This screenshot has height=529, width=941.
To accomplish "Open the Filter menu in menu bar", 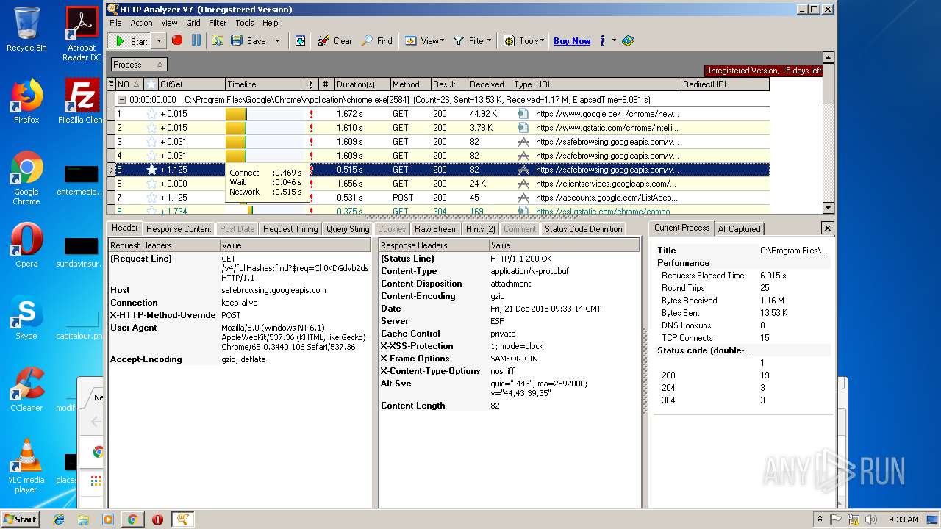I will 218,23.
